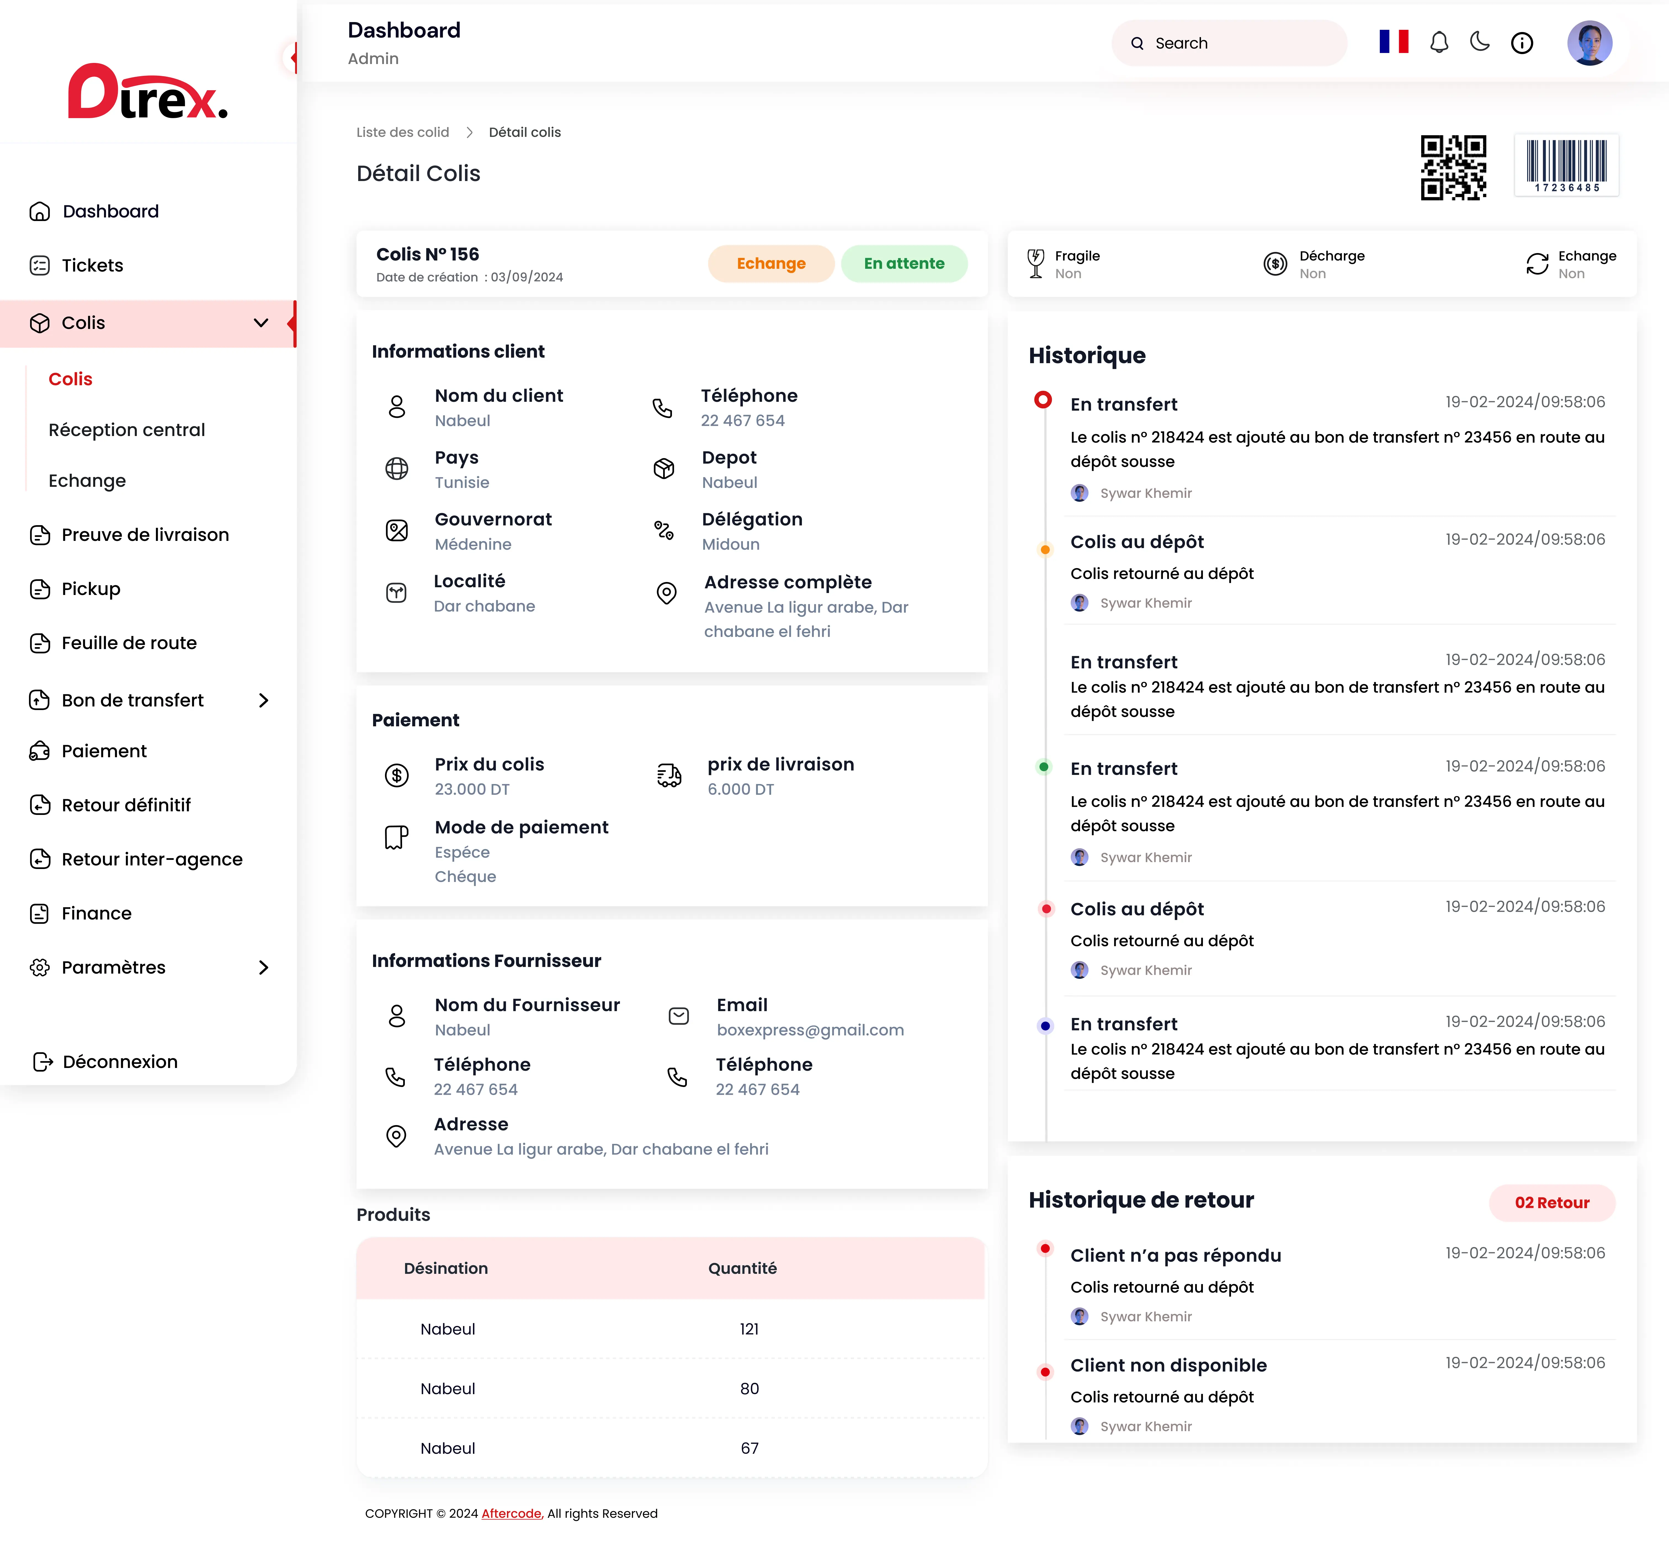This screenshot has height=1552, width=1669.
Task: Click the French flag language selector
Action: tap(1394, 42)
